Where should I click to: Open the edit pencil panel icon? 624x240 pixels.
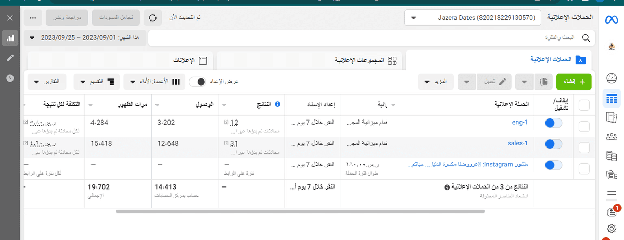coord(10,58)
